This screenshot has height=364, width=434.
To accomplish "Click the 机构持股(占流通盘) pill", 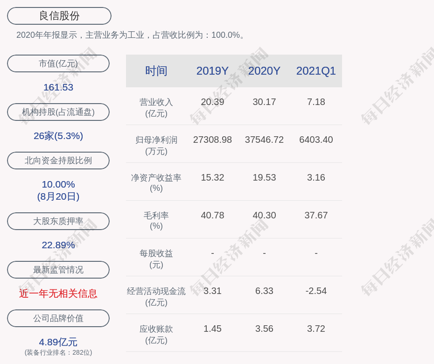I will pos(58,112).
